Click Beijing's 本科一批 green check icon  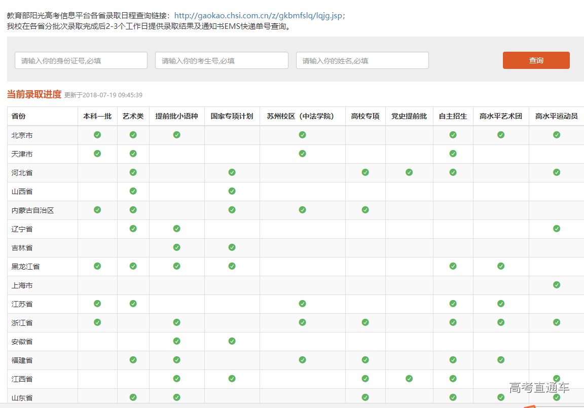(x=97, y=135)
